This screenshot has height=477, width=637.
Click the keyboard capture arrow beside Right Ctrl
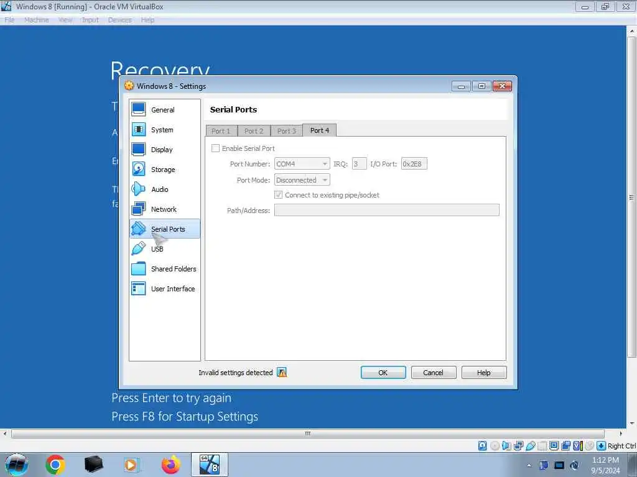coord(602,446)
